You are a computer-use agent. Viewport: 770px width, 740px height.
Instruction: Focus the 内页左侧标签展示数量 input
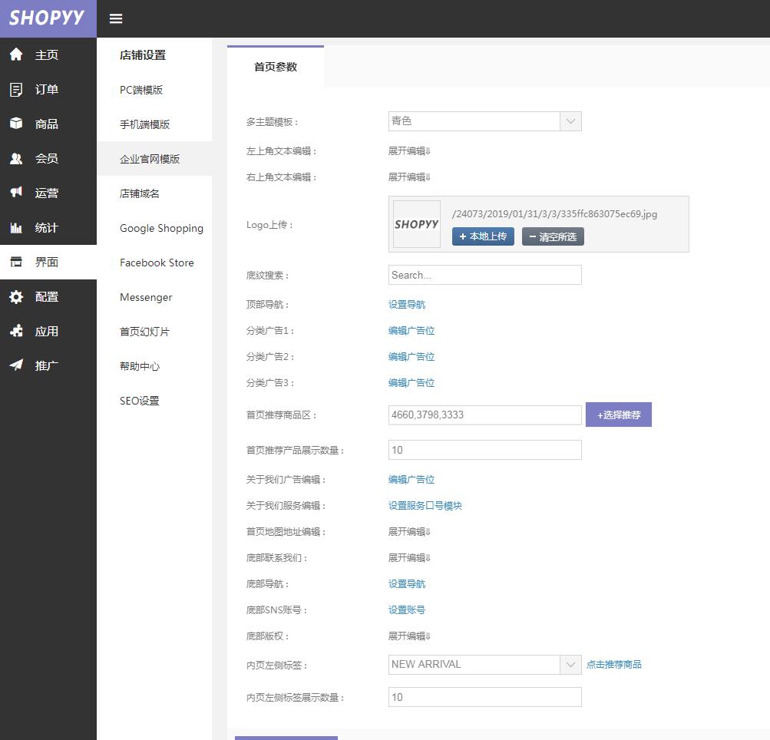484,697
